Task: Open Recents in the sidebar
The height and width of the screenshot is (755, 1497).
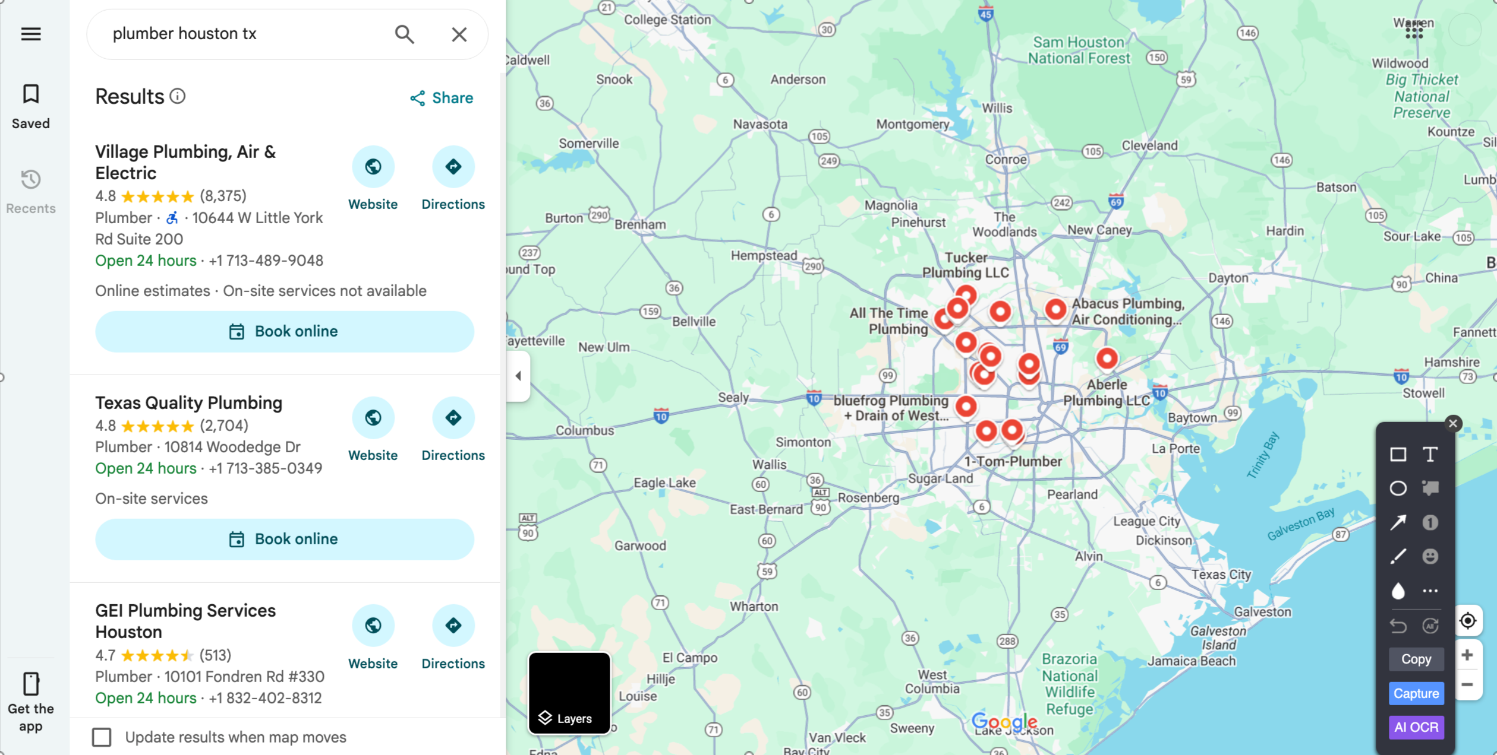Action: click(x=31, y=192)
